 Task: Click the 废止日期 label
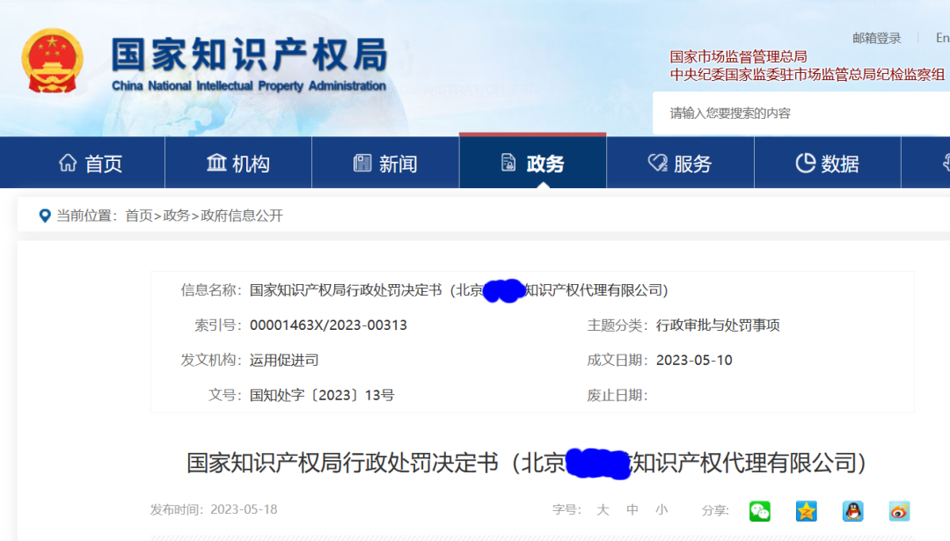[617, 396]
